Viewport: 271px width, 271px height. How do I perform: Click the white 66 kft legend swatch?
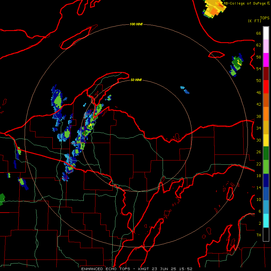[266, 33]
